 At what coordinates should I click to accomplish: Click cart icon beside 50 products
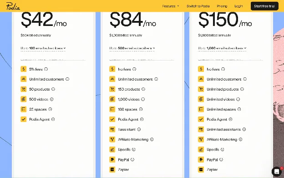[23, 89]
